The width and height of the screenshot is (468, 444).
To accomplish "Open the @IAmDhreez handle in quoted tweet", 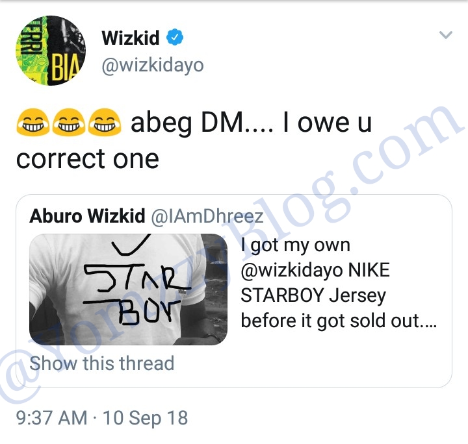I will coord(207,216).
